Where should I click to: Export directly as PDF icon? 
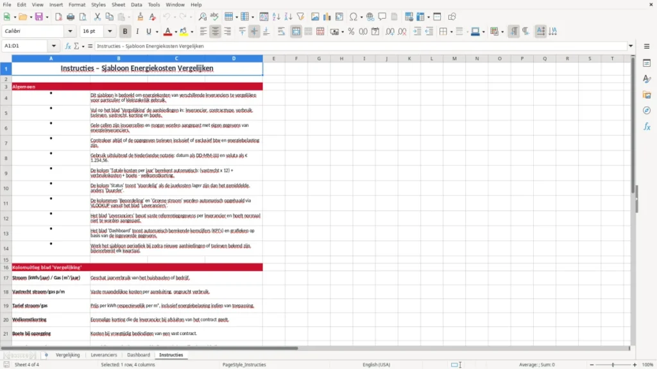click(58, 17)
